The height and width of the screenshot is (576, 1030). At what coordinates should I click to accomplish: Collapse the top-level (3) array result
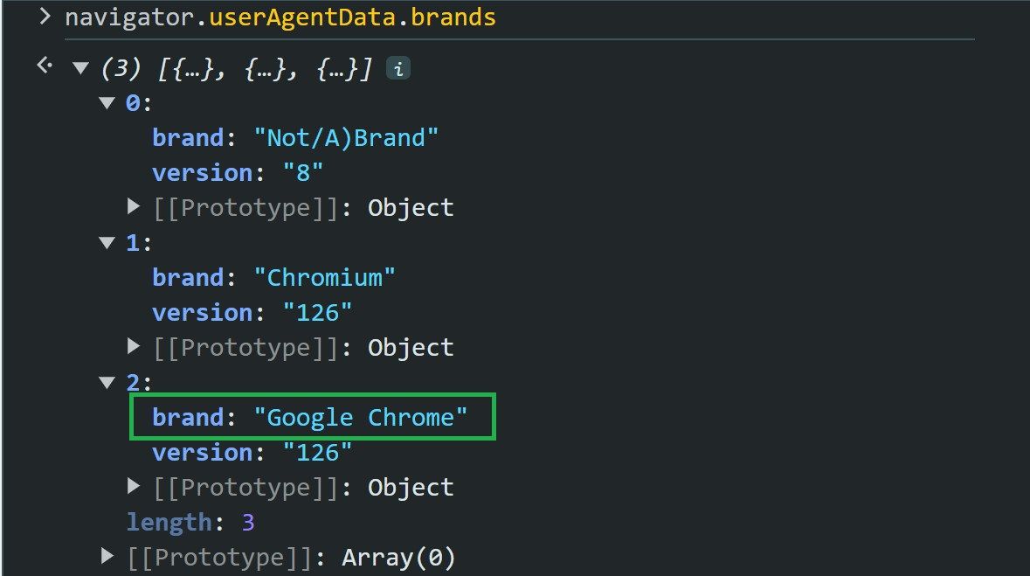point(80,67)
